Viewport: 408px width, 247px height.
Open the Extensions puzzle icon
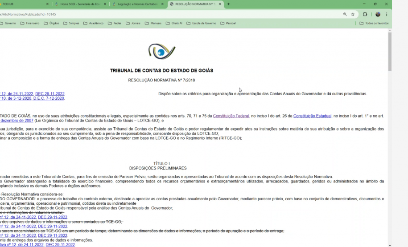tap(365, 14)
